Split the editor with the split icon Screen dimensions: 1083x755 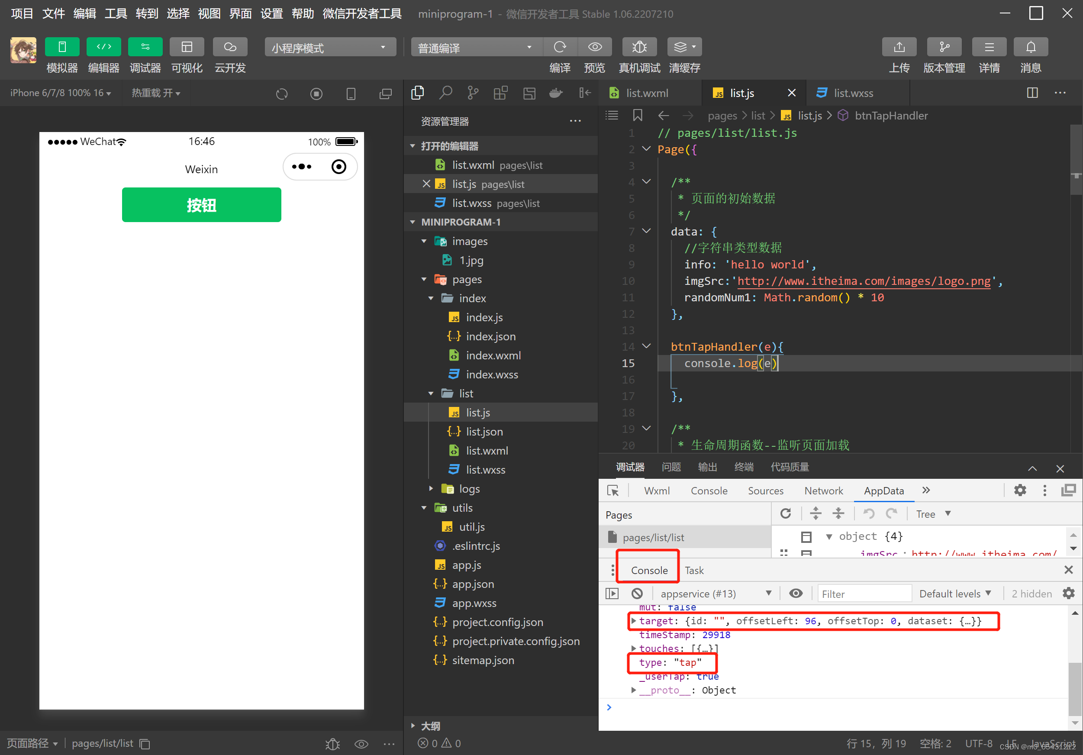click(1032, 93)
